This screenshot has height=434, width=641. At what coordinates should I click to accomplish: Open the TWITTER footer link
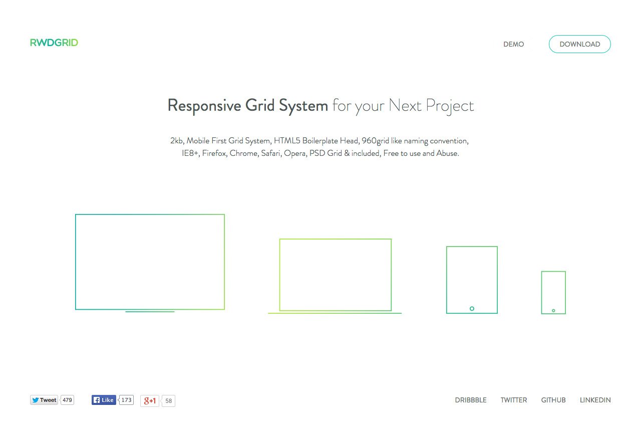click(x=514, y=400)
